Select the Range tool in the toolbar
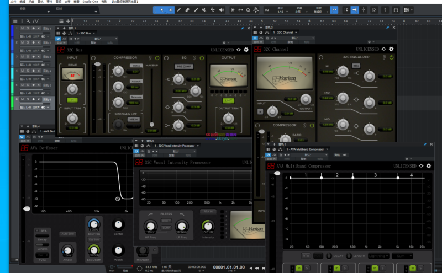Screen dimensions: 442x273 click(x=170, y=10)
